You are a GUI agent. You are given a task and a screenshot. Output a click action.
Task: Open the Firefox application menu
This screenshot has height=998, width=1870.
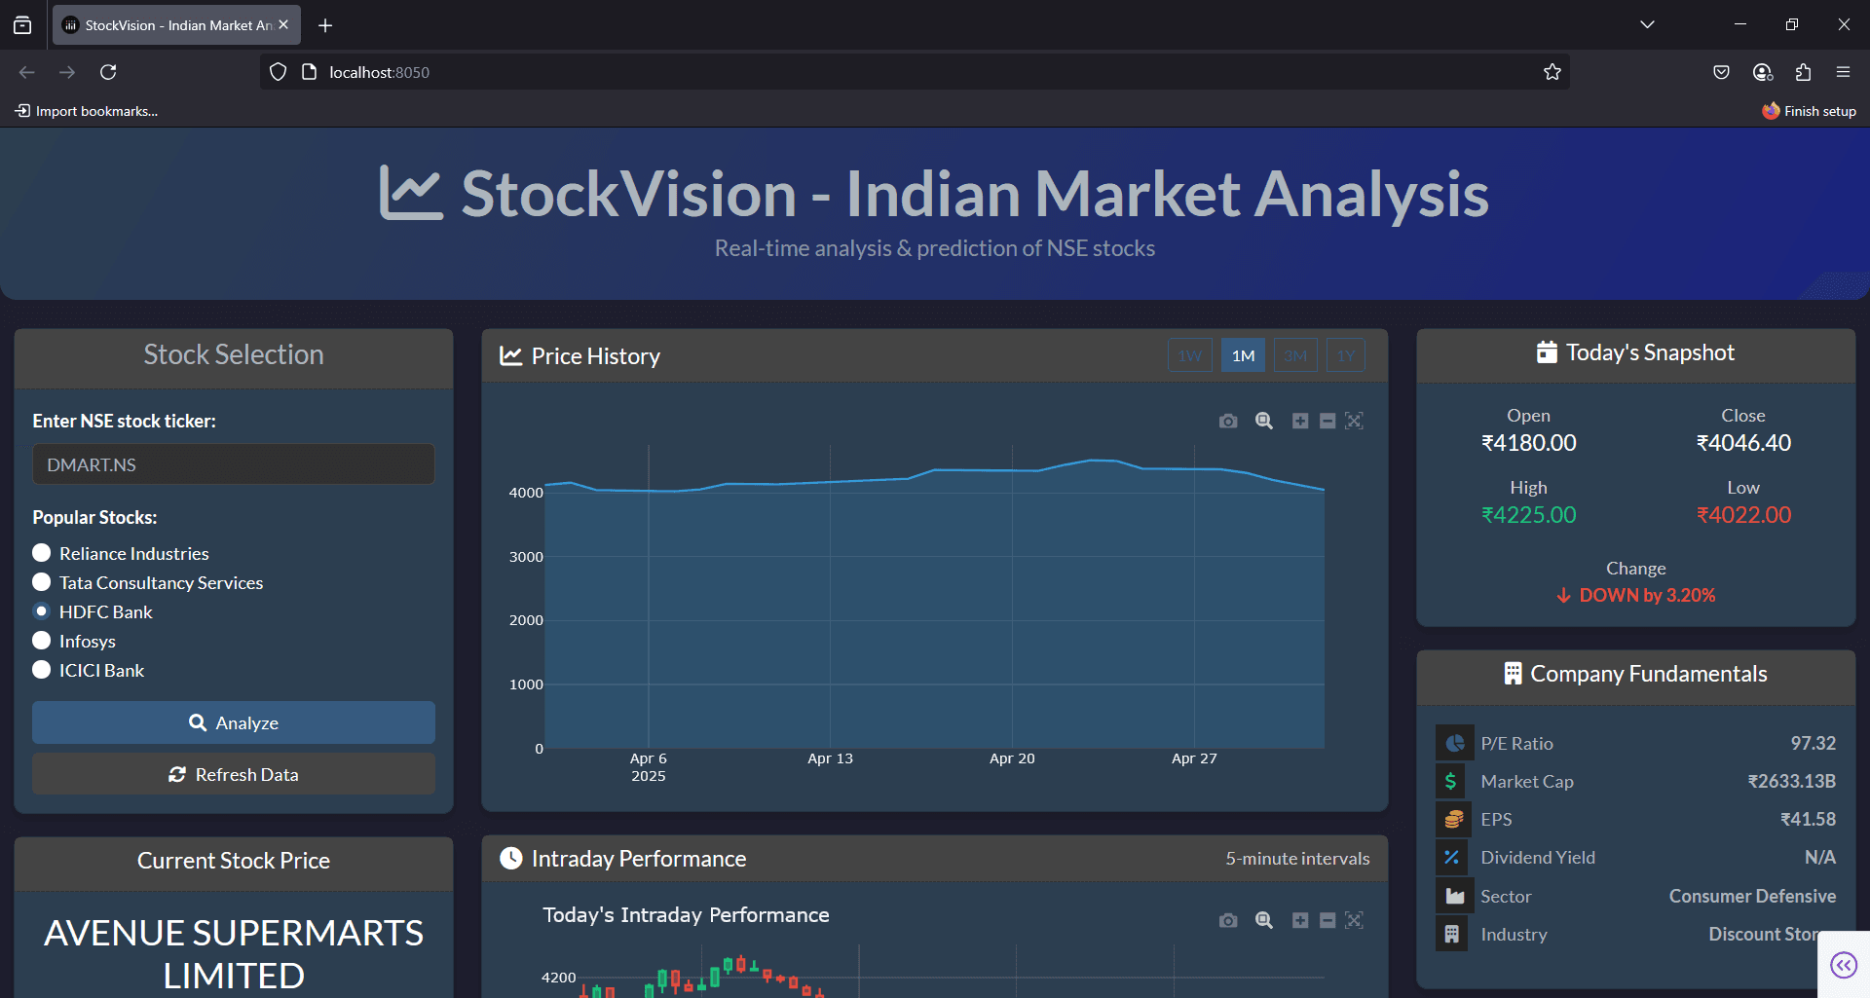click(x=1843, y=71)
